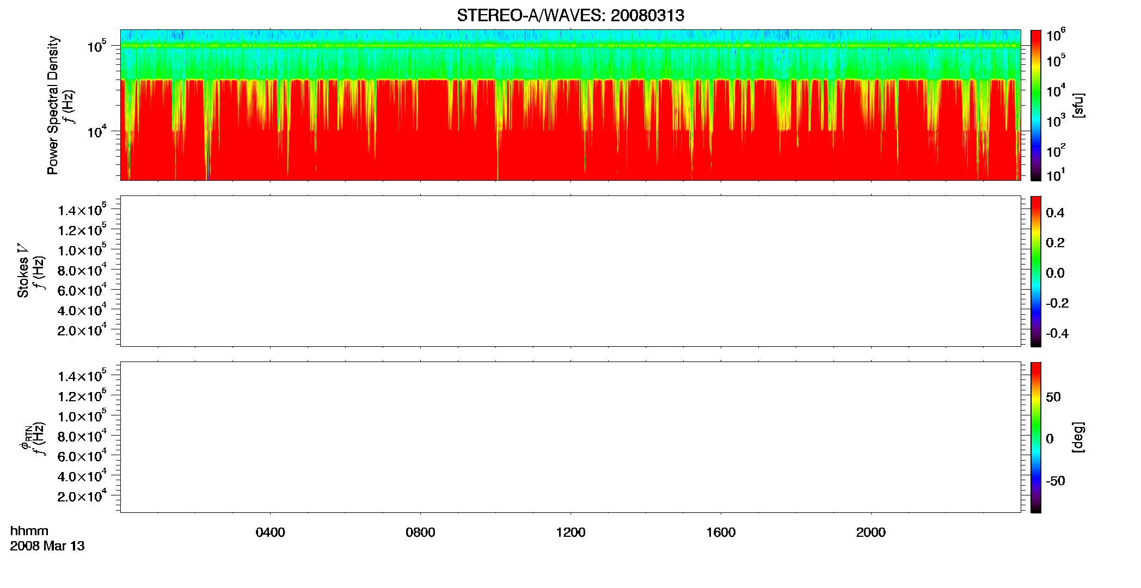
Task: Click the [deg] colorbar unit label
Action: 1078,437
